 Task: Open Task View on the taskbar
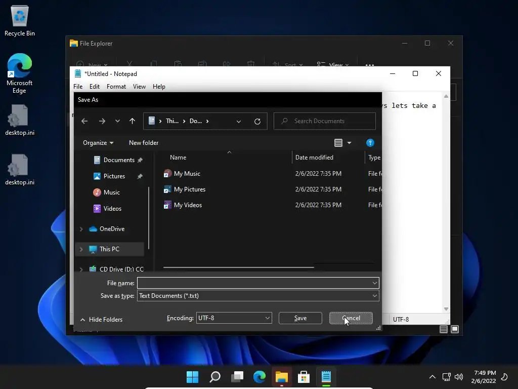coord(237,377)
